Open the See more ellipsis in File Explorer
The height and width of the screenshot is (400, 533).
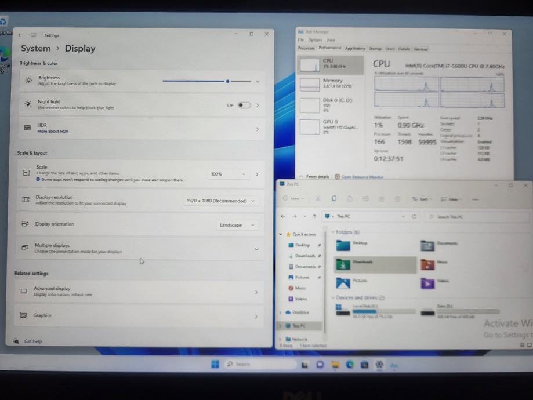(x=475, y=199)
